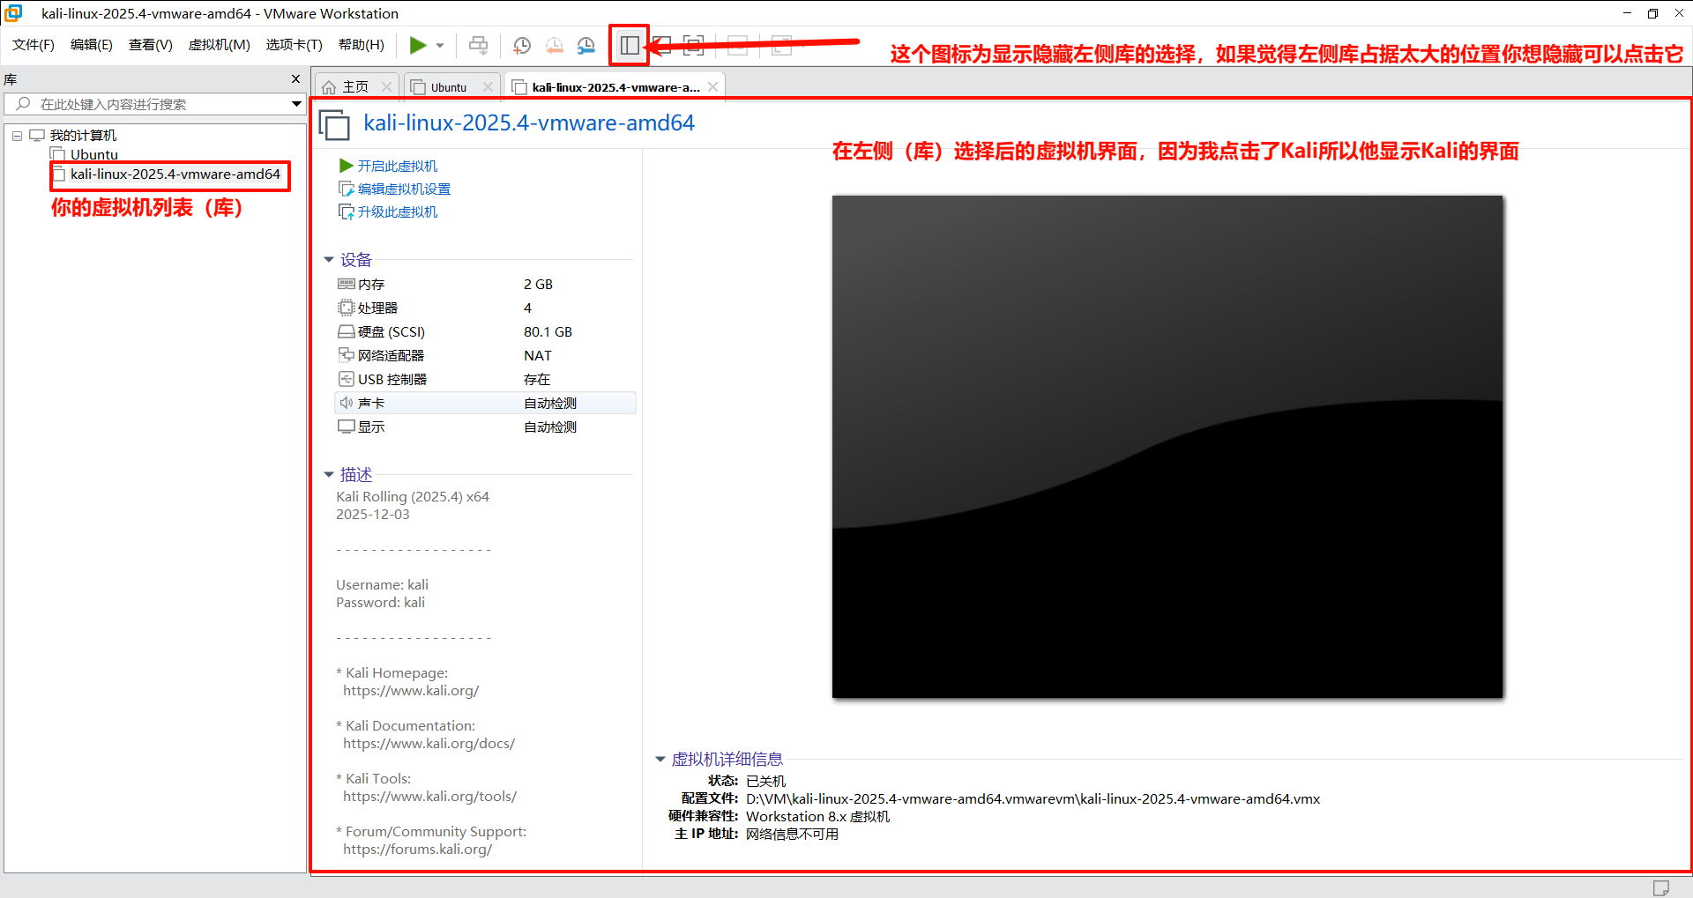Open the power button dropdown arrow
1693x898 pixels.
click(440, 46)
